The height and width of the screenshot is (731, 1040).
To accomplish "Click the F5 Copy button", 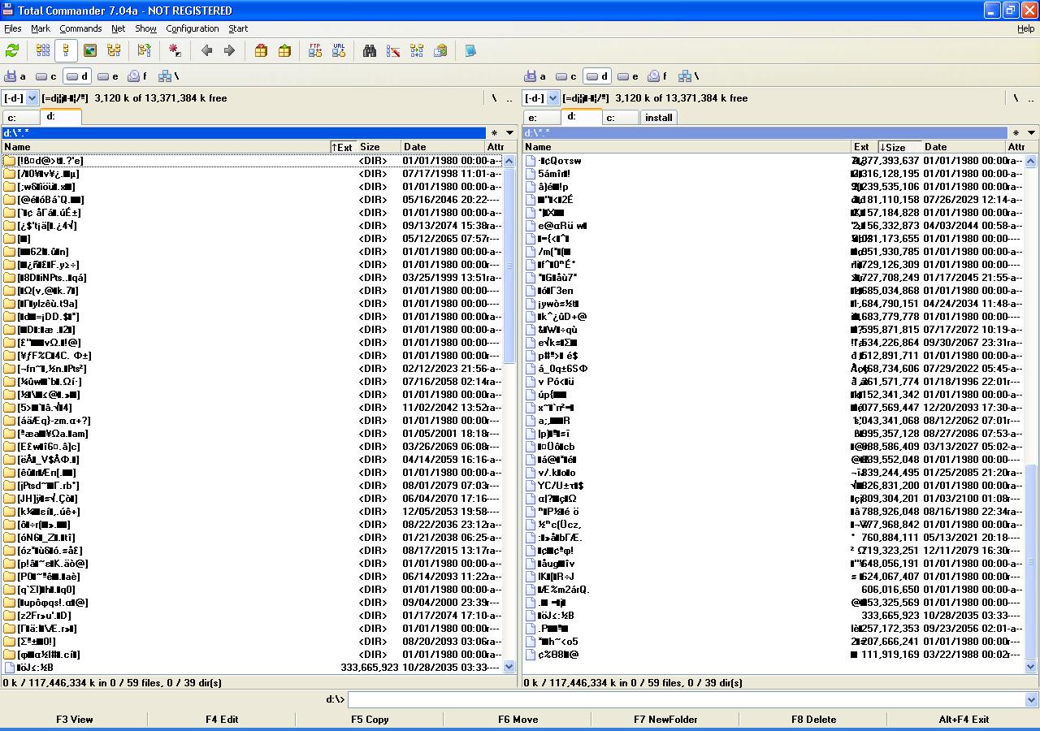I will [x=370, y=719].
